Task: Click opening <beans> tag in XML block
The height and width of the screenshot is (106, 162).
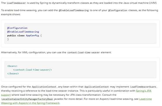Action: tap(12, 66)
